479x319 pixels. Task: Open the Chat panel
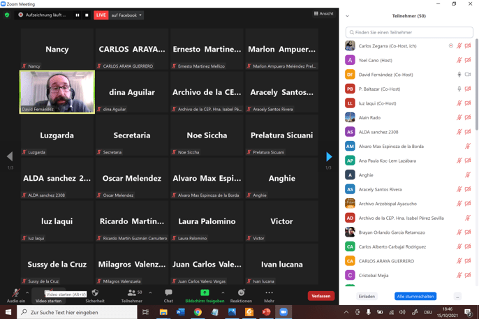point(168,295)
